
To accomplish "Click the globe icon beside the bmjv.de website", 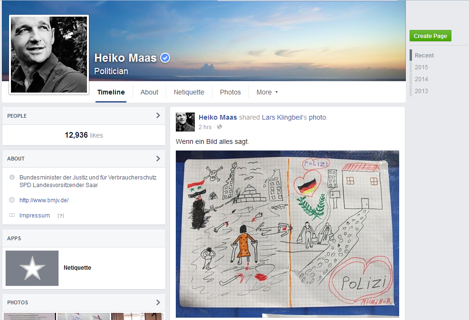I will tap(12, 200).
